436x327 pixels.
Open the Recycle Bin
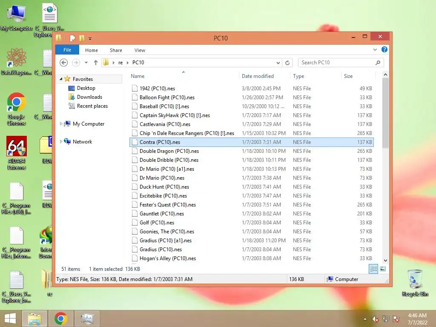[x=415, y=283]
